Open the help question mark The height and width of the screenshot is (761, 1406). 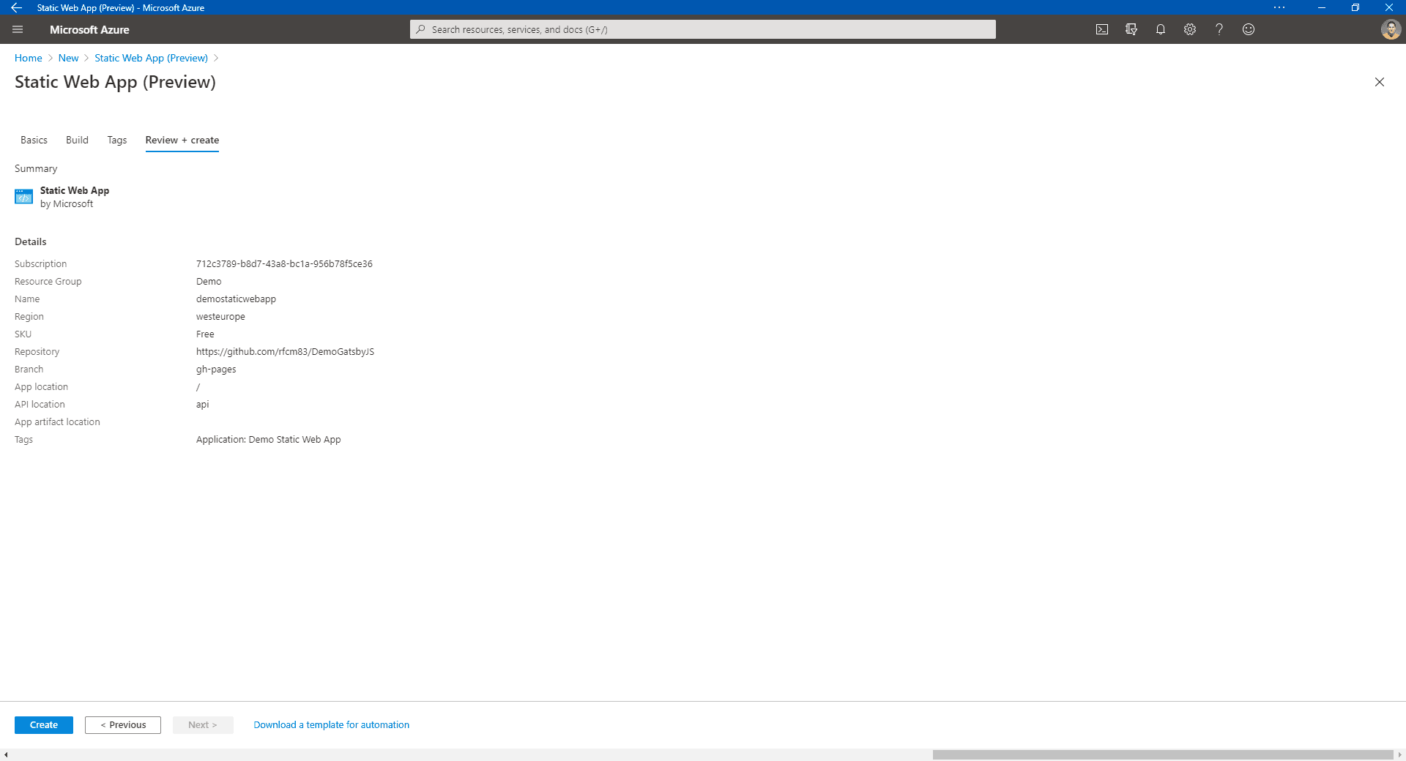(1219, 29)
